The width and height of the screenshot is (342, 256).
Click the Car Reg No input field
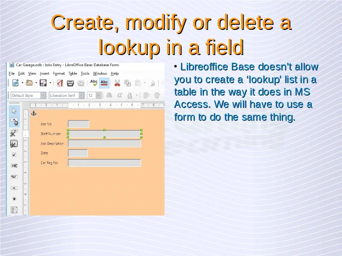click(x=104, y=163)
